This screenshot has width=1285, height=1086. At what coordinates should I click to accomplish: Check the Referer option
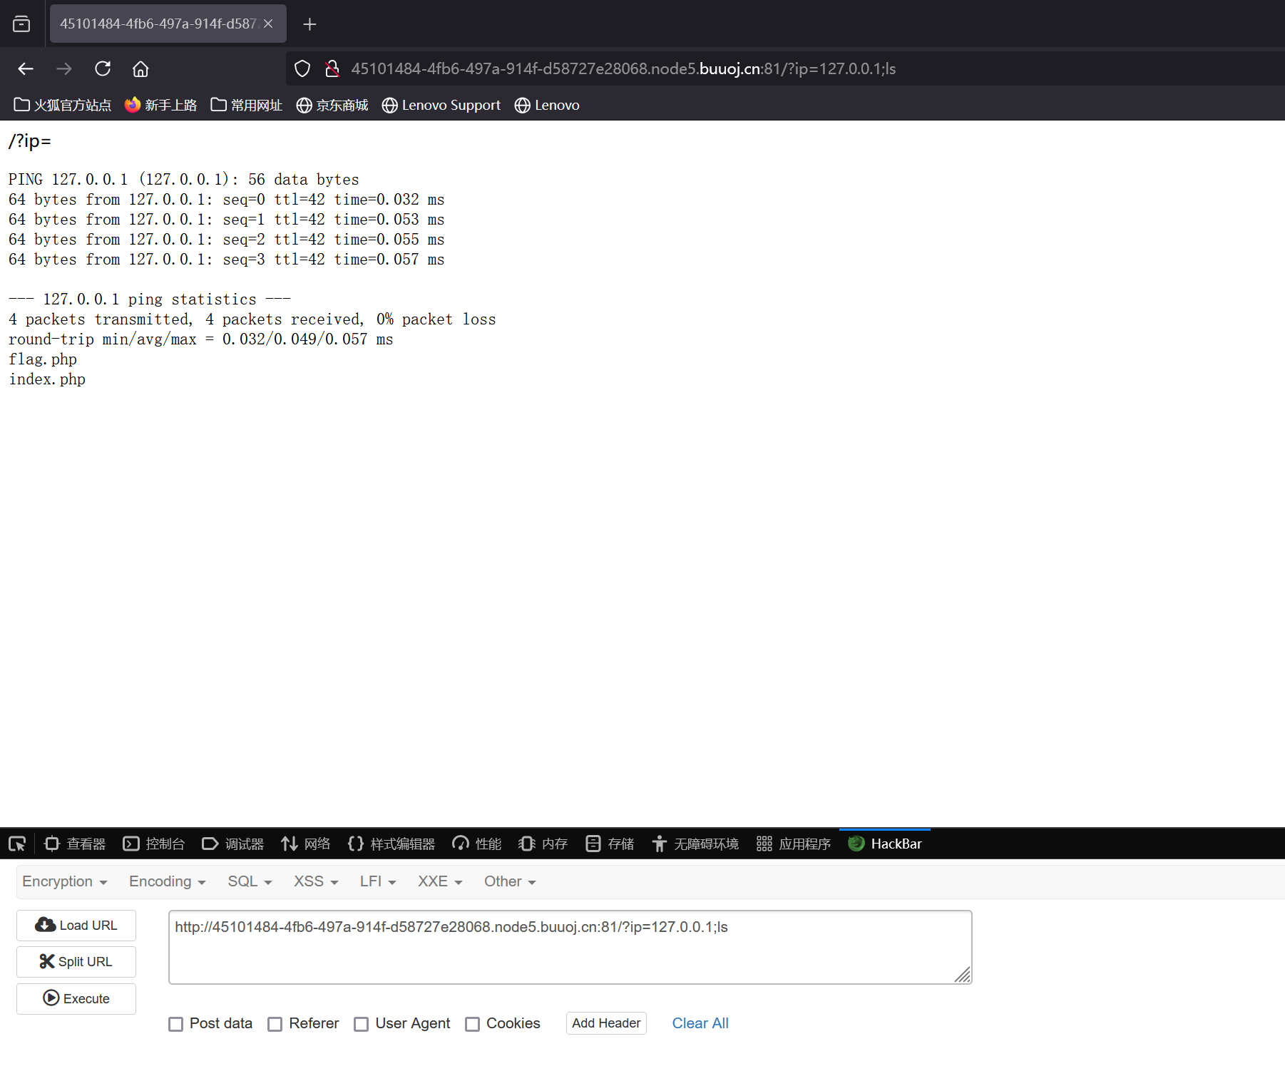275,1024
